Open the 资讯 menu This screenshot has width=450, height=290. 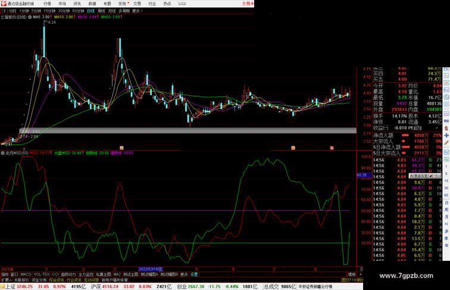[77, 4]
